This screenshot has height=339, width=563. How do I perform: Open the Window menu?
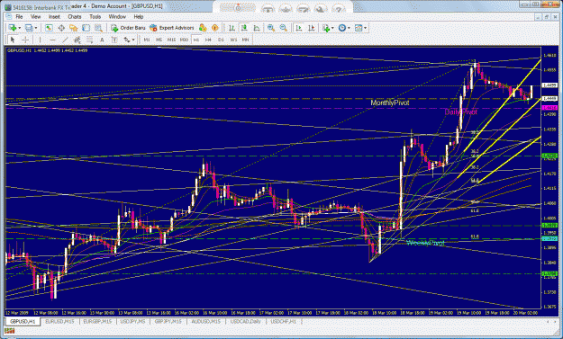[117, 17]
